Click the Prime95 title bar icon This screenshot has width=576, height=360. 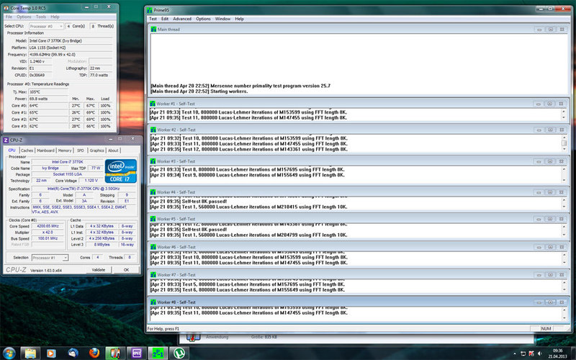(x=150, y=10)
